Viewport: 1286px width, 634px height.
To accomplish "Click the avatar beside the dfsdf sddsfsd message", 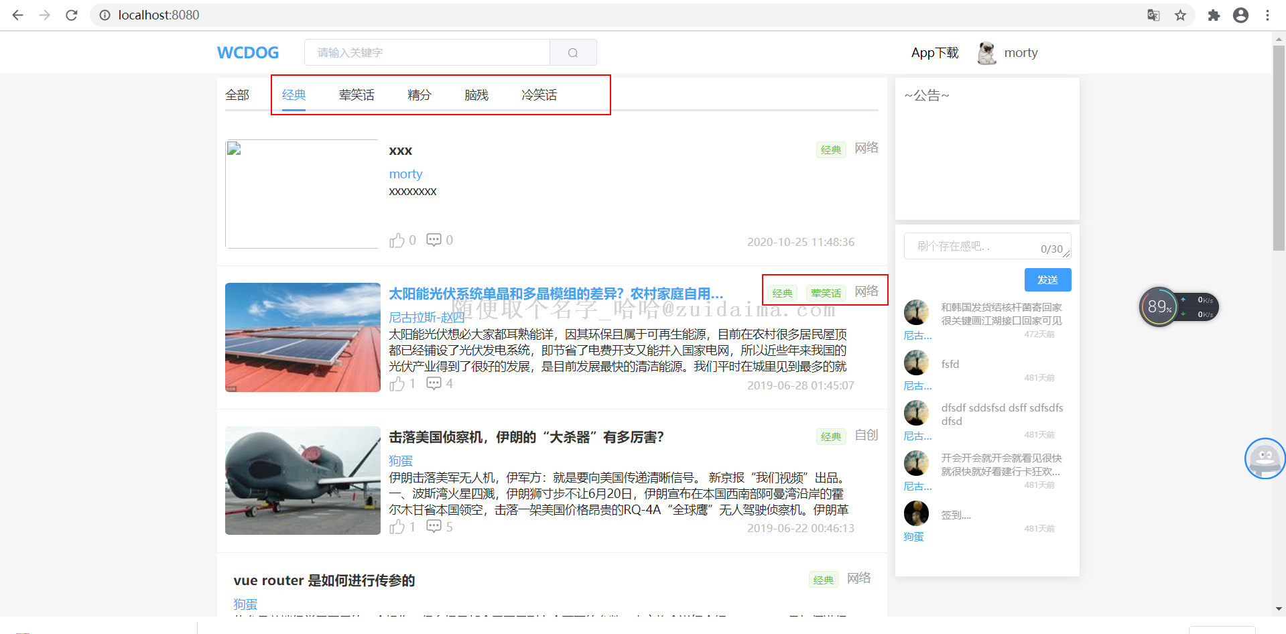I will pyautogui.click(x=916, y=413).
